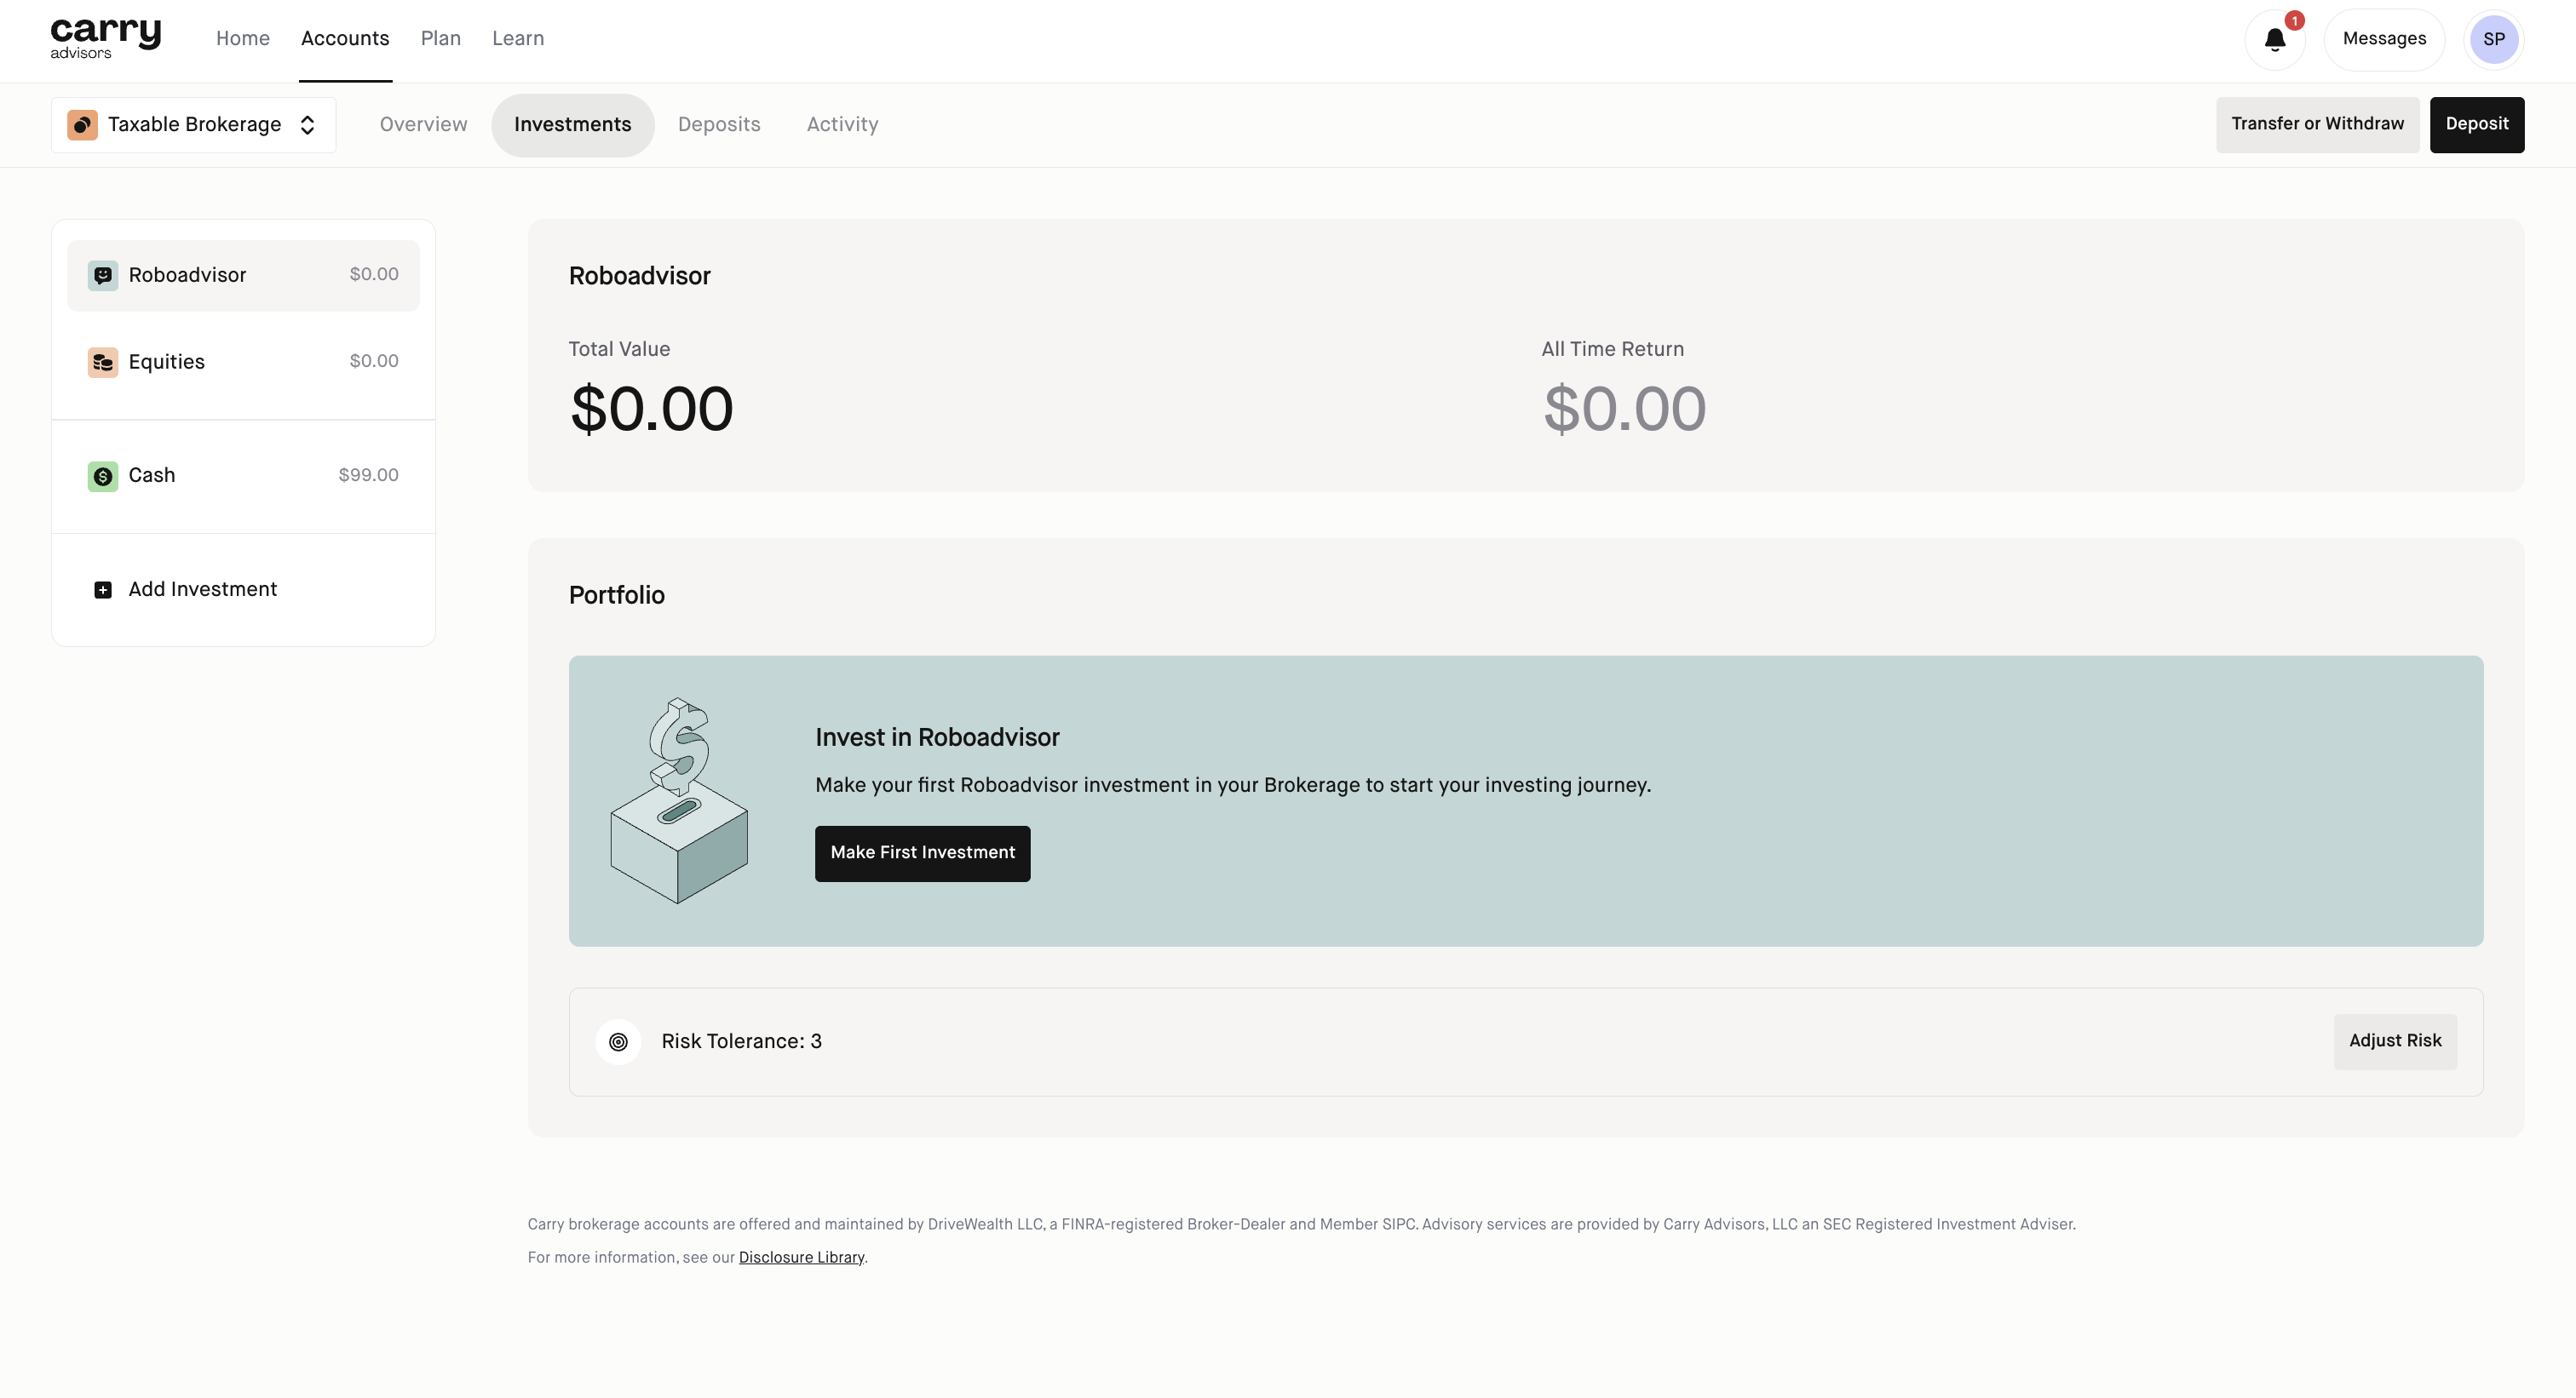The height and width of the screenshot is (1398, 2576).
Task: Click the Add Investment plus icon
Action: 102,589
